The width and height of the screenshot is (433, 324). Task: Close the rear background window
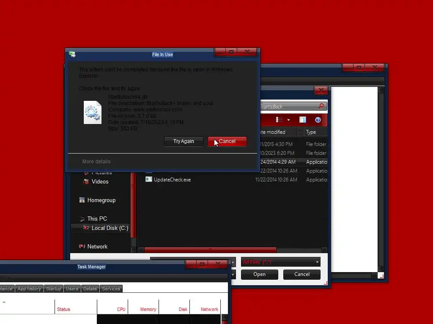coord(375,67)
